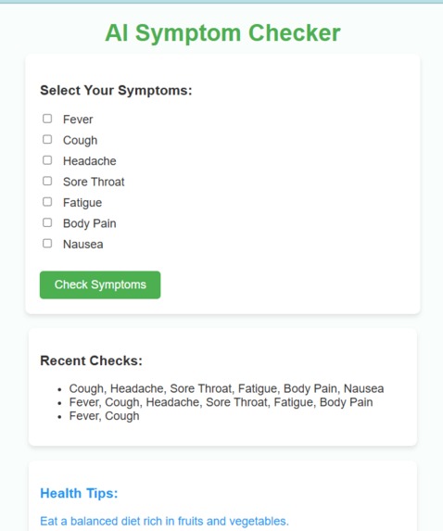Tick the Nausea checkbox
The width and height of the screenshot is (443, 531).
pyautogui.click(x=47, y=244)
